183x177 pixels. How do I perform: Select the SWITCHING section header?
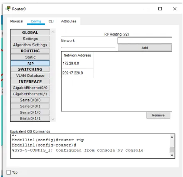pos(30,69)
